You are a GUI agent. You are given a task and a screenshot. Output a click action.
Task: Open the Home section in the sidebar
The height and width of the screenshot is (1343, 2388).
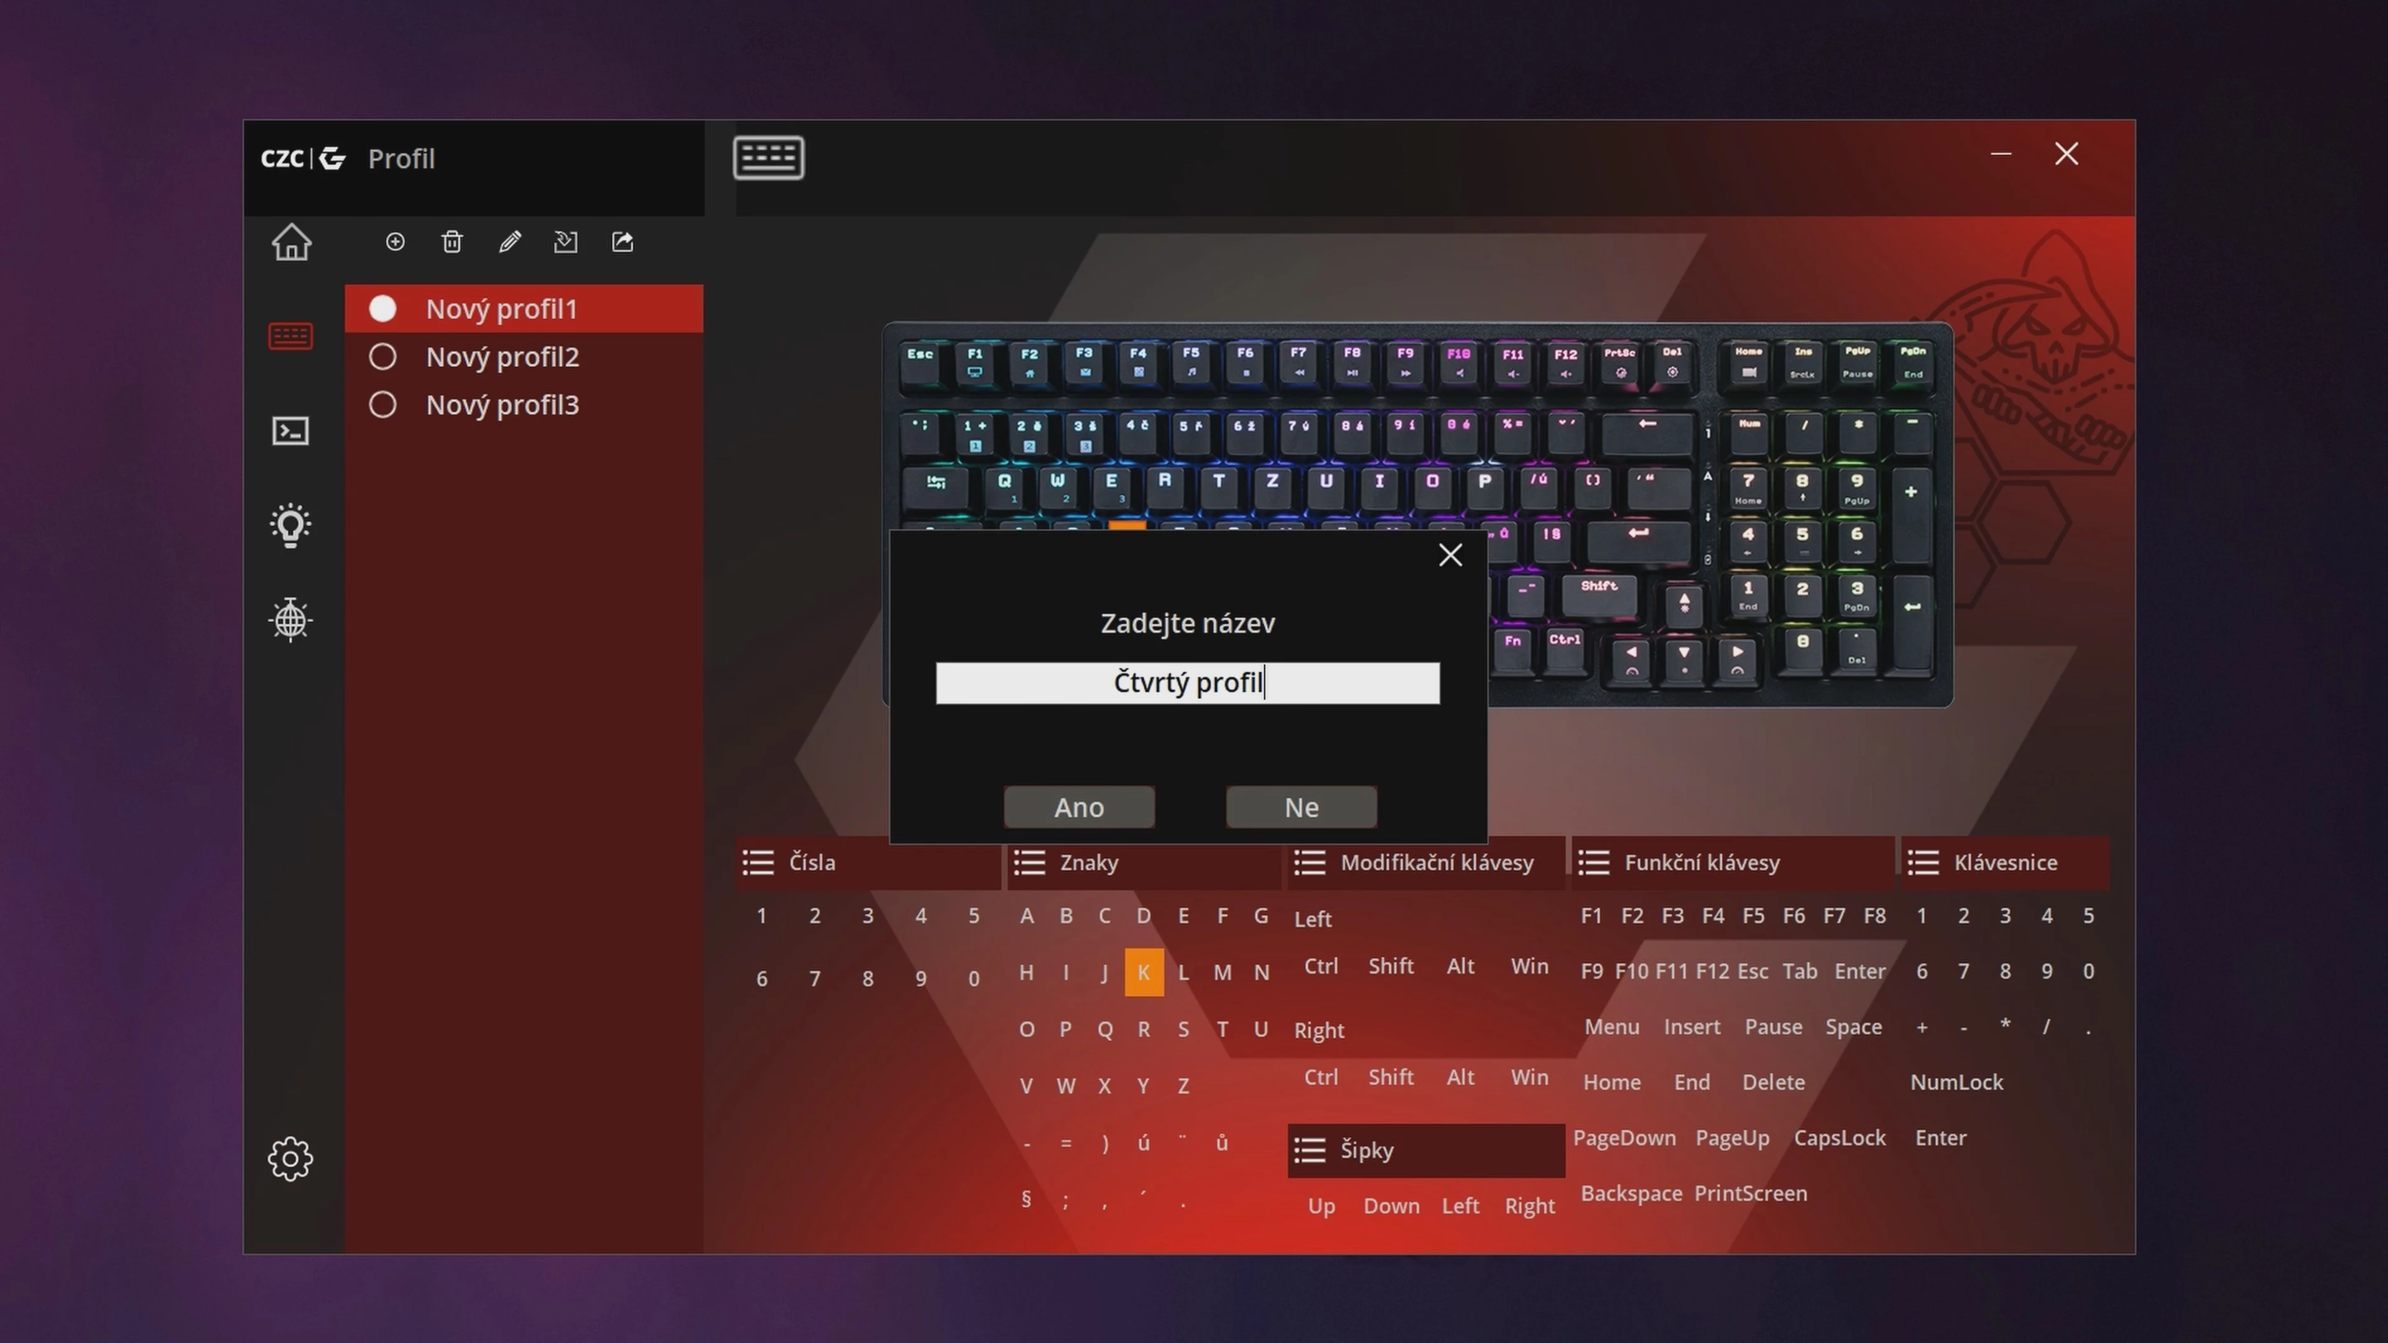click(x=291, y=243)
